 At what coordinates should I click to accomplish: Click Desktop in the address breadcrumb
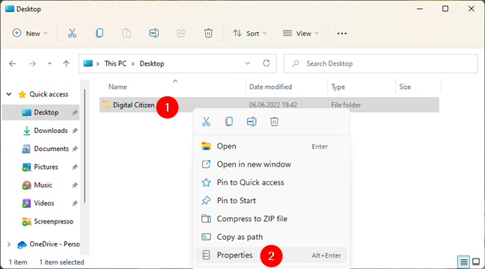152,64
